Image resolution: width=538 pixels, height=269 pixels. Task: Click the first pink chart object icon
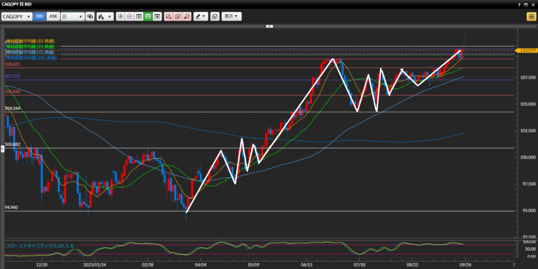(169, 16)
